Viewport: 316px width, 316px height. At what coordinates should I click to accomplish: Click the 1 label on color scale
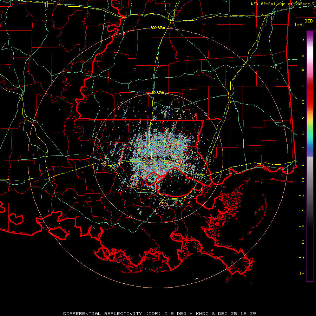coord(303,133)
